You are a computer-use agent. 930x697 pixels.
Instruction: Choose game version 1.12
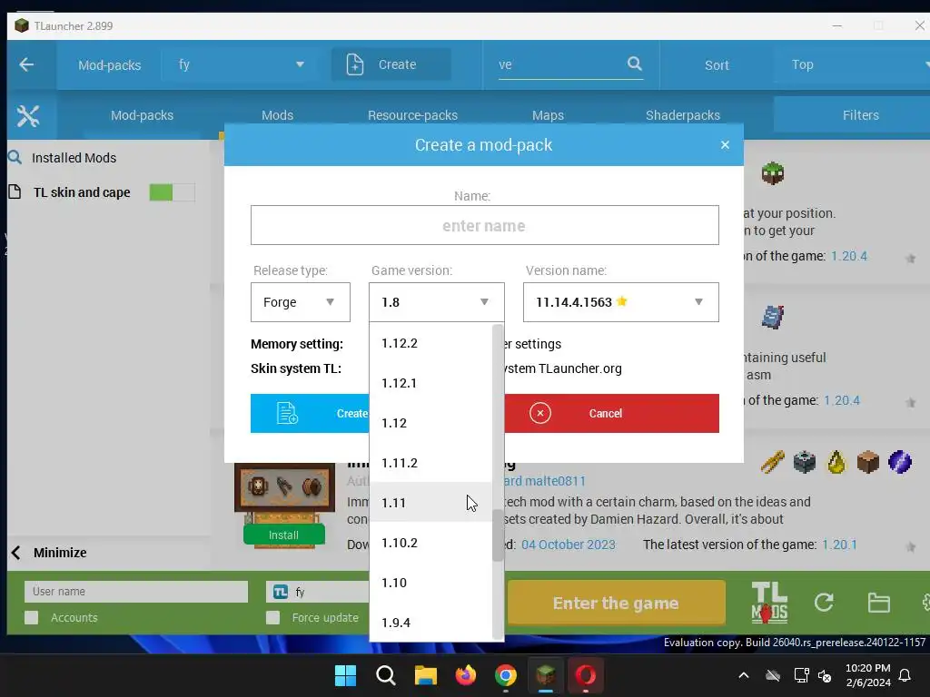[430, 423]
